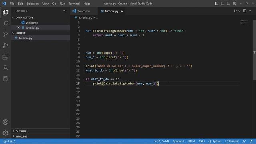Open the Accounts menu icon
256x144 pixels.
click(x=5, y=122)
